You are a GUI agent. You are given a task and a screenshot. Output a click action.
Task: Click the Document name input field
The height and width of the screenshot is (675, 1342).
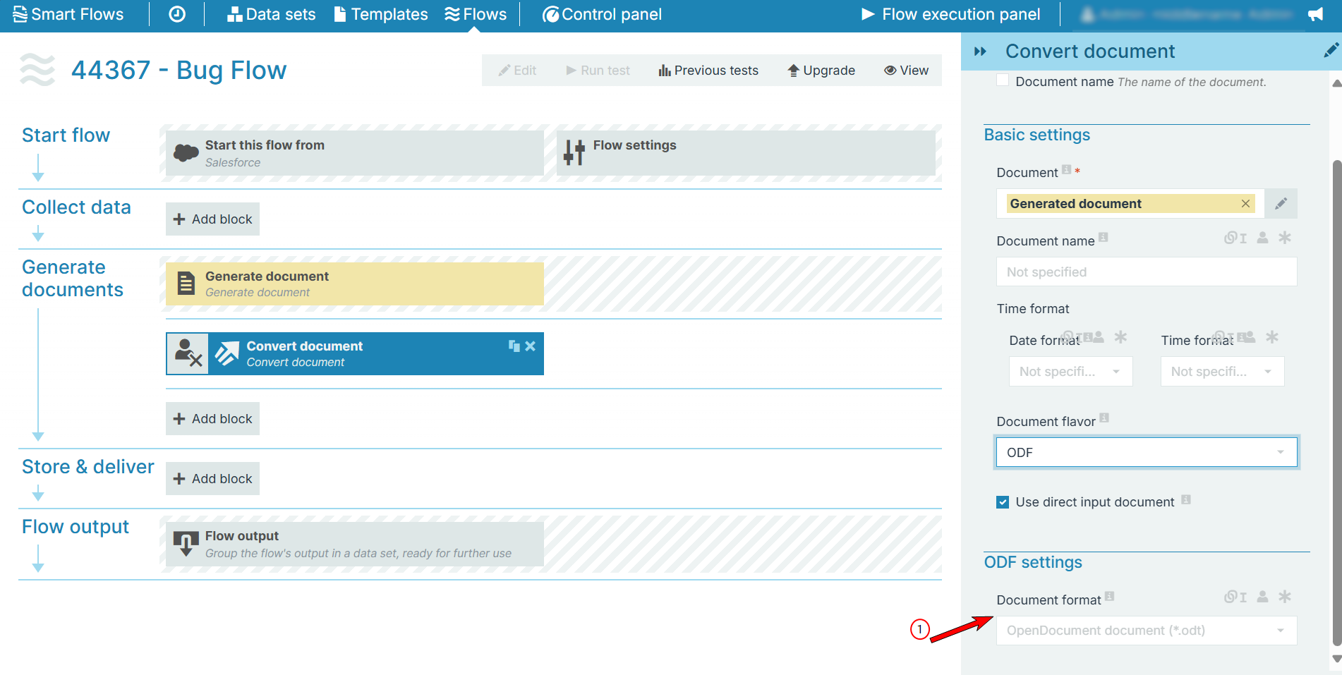[1146, 272]
